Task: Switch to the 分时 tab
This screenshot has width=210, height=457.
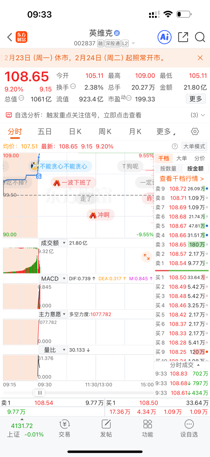Action: [x=15, y=132]
